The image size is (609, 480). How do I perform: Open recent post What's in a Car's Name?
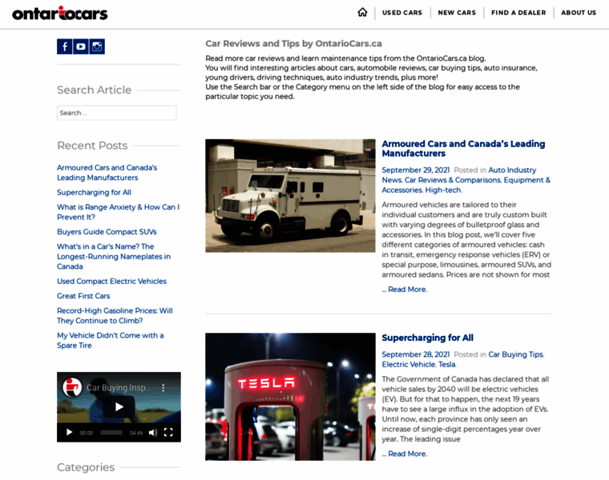click(x=114, y=256)
